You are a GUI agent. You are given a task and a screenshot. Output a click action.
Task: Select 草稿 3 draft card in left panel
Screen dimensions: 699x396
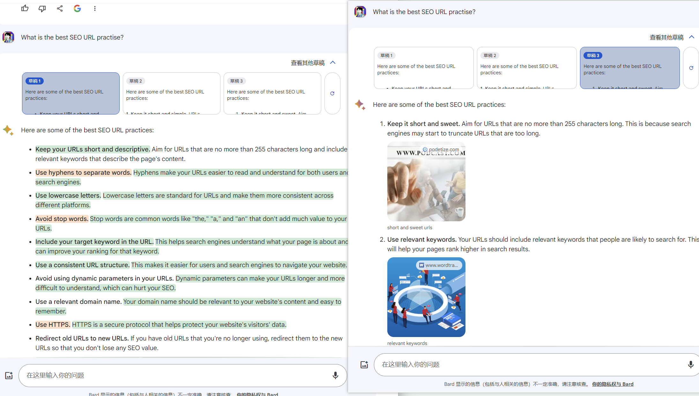pyautogui.click(x=272, y=93)
